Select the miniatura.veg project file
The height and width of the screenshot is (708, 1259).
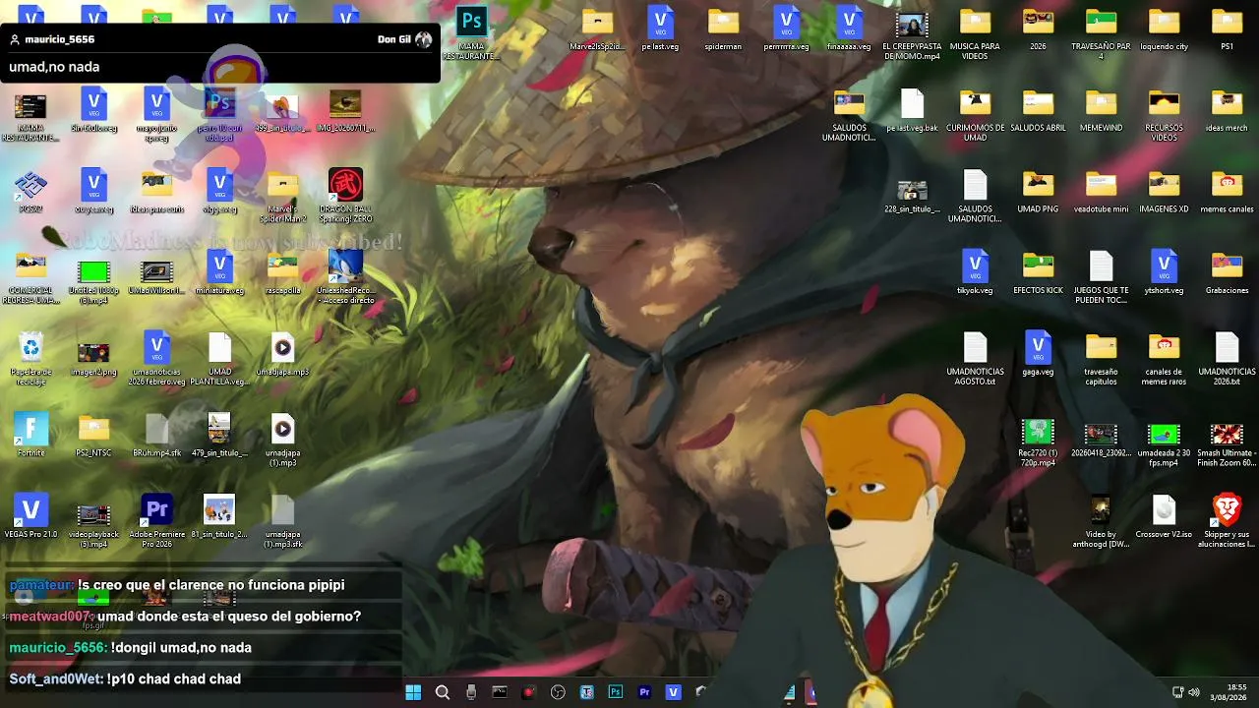(x=219, y=271)
